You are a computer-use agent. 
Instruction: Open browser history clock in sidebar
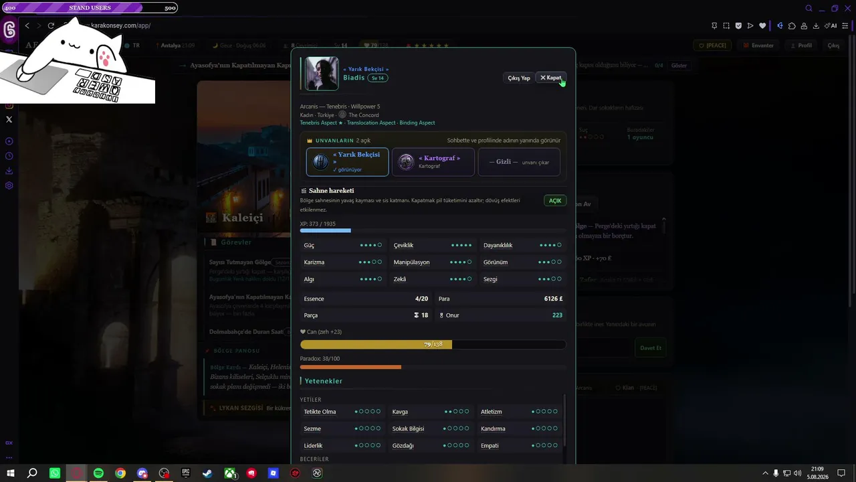(x=9, y=156)
